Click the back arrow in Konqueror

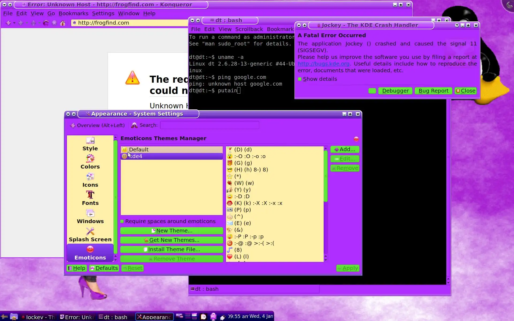click(x=8, y=23)
